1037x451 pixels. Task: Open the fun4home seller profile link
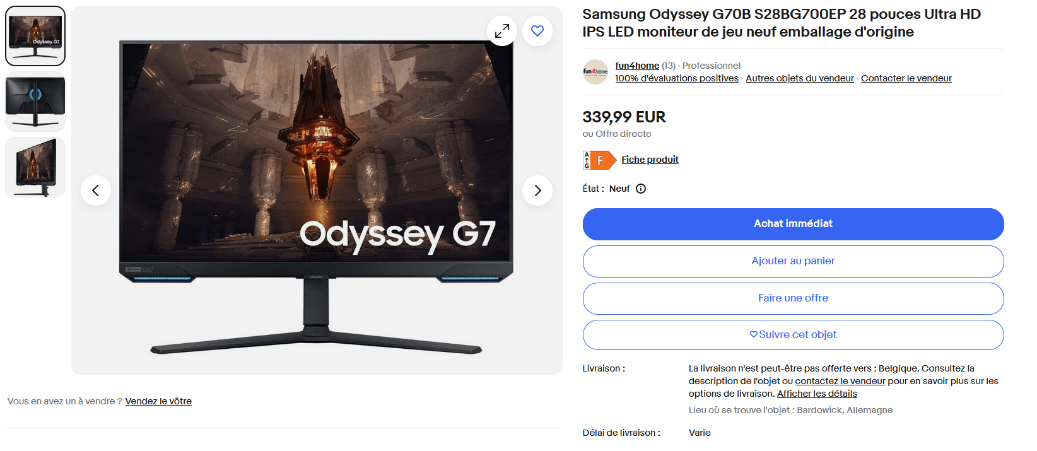pyautogui.click(x=637, y=66)
